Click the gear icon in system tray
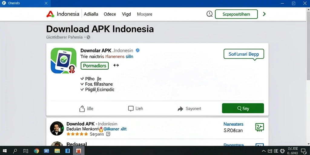 click(282, 151)
